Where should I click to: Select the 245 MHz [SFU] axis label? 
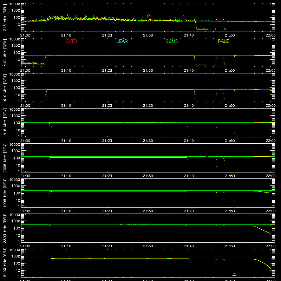tap(5, 18)
